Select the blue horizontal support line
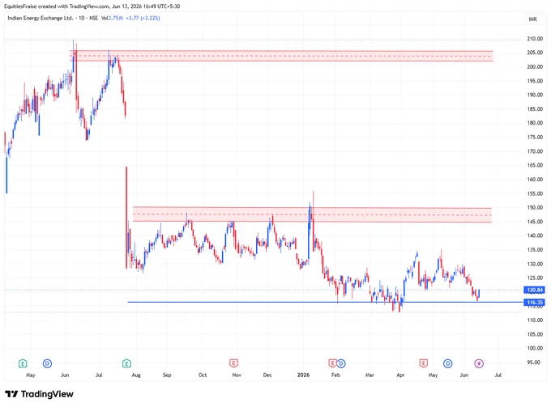Screen dimensions: 551x407 coord(326,302)
